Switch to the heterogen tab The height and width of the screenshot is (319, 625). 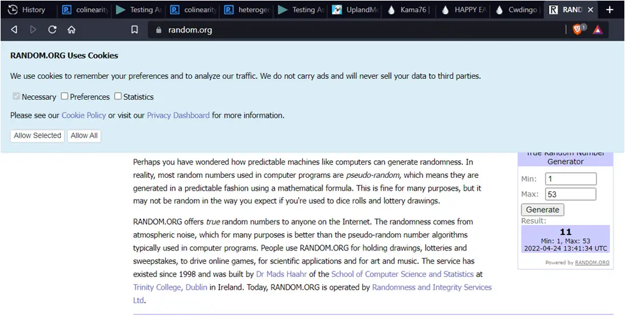pyautogui.click(x=247, y=10)
